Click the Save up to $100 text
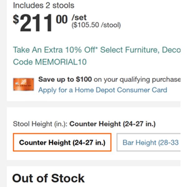 (65, 79)
